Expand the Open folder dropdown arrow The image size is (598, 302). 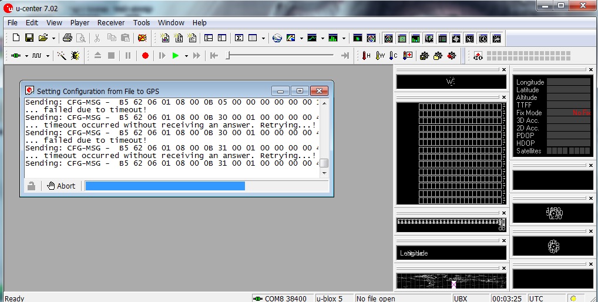[53, 38]
